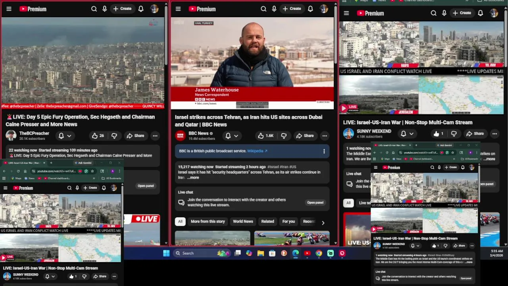The image size is (508, 286).
Task: Launch Copilot from taskbar
Action: [249, 253]
